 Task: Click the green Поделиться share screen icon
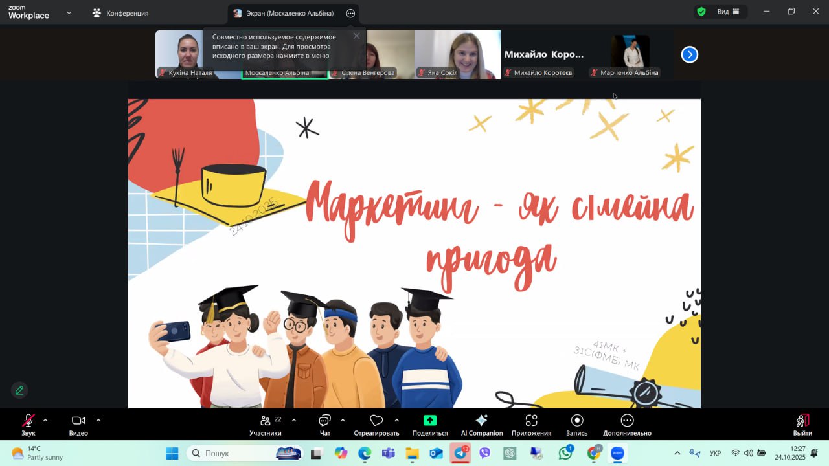430,420
